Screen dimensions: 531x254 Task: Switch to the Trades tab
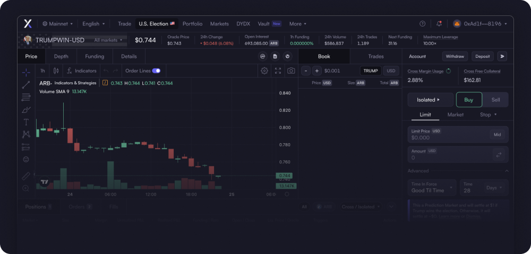tap(376, 57)
